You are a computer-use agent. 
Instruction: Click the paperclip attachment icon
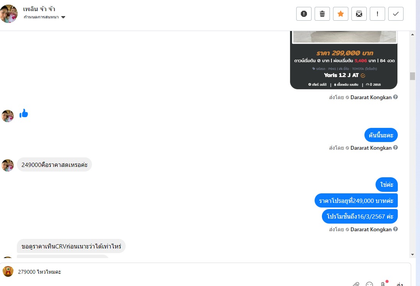pyautogui.click(x=356, y=284)
